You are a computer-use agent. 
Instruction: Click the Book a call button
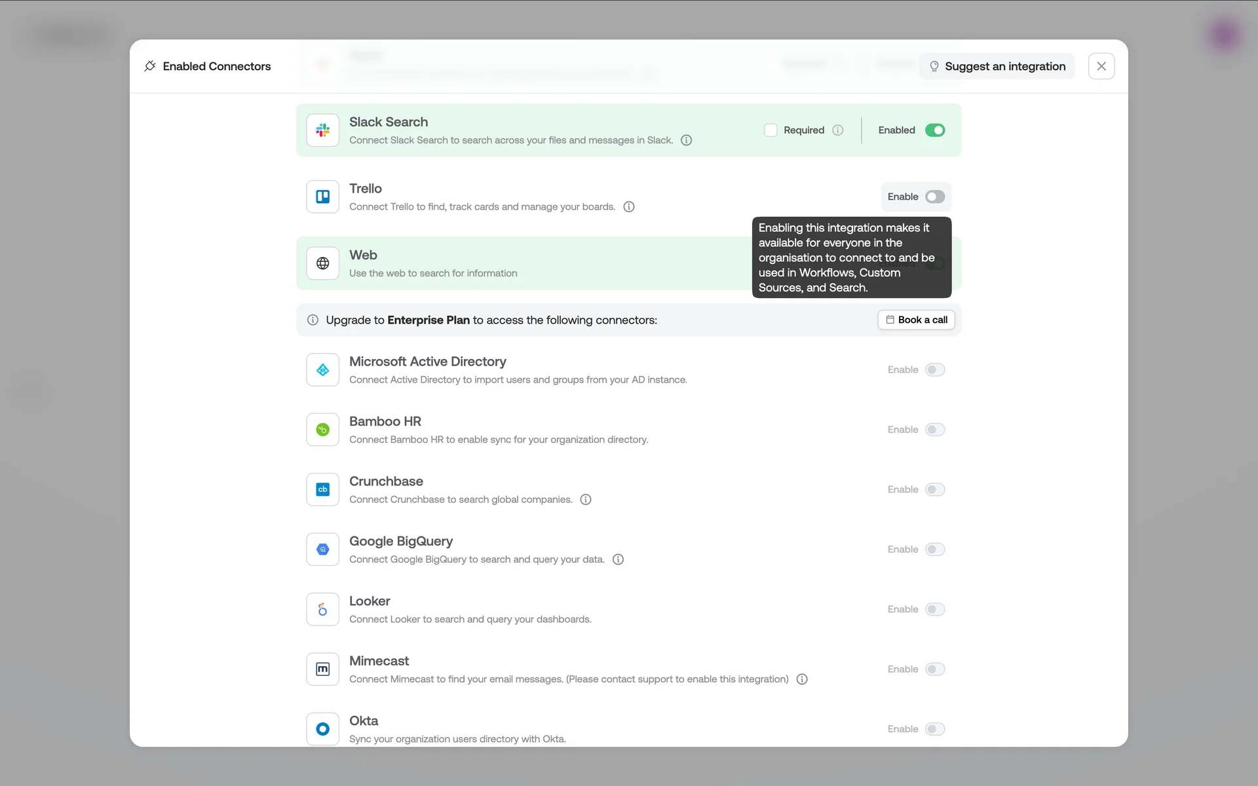pyautogui.click(x=916, y=320)
